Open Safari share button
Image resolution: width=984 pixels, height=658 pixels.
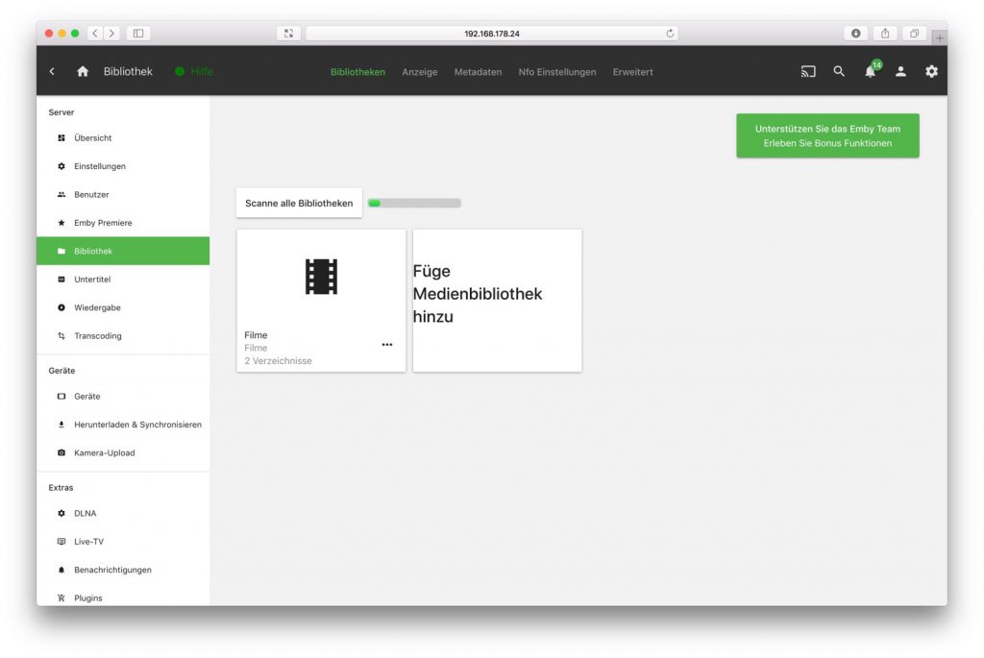click(x=885, y=34)
